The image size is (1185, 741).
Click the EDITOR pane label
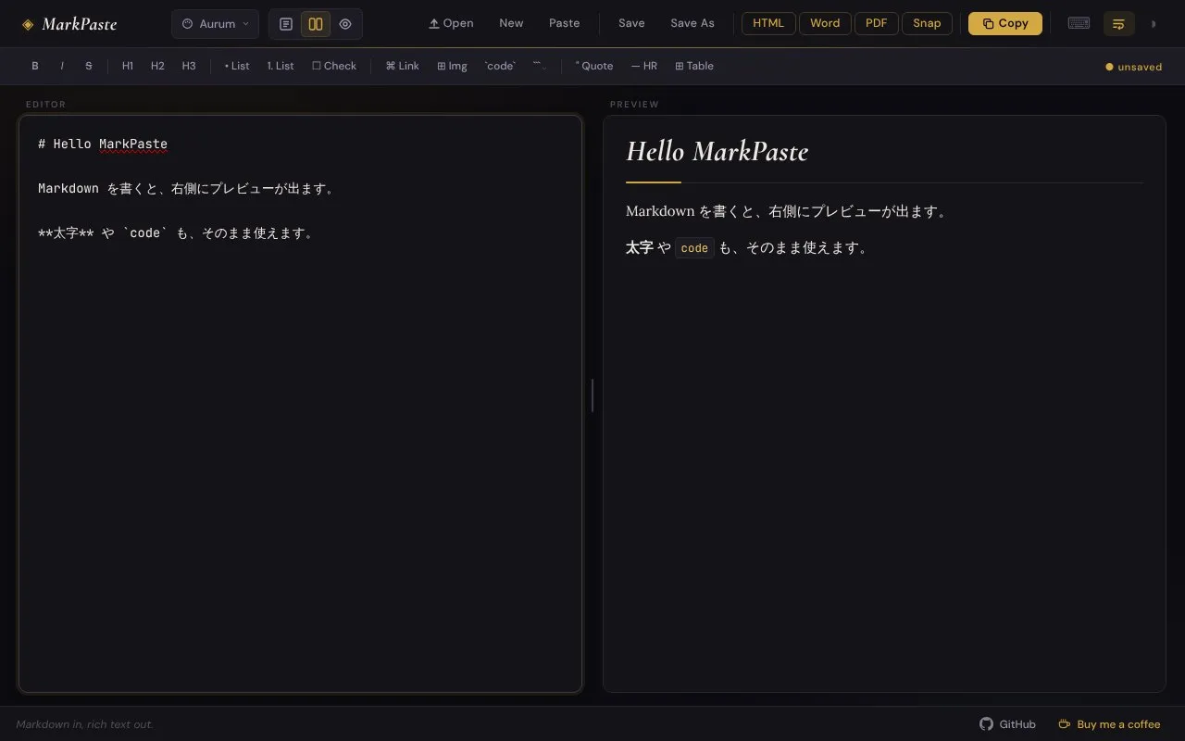tap(45, 105)
